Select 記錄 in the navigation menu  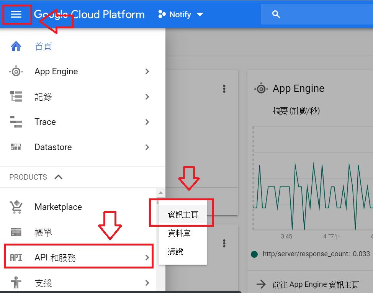click(x=43, y=97)
